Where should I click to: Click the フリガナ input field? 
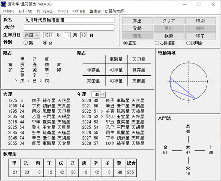pyautogui.click(x=69, y=28)
